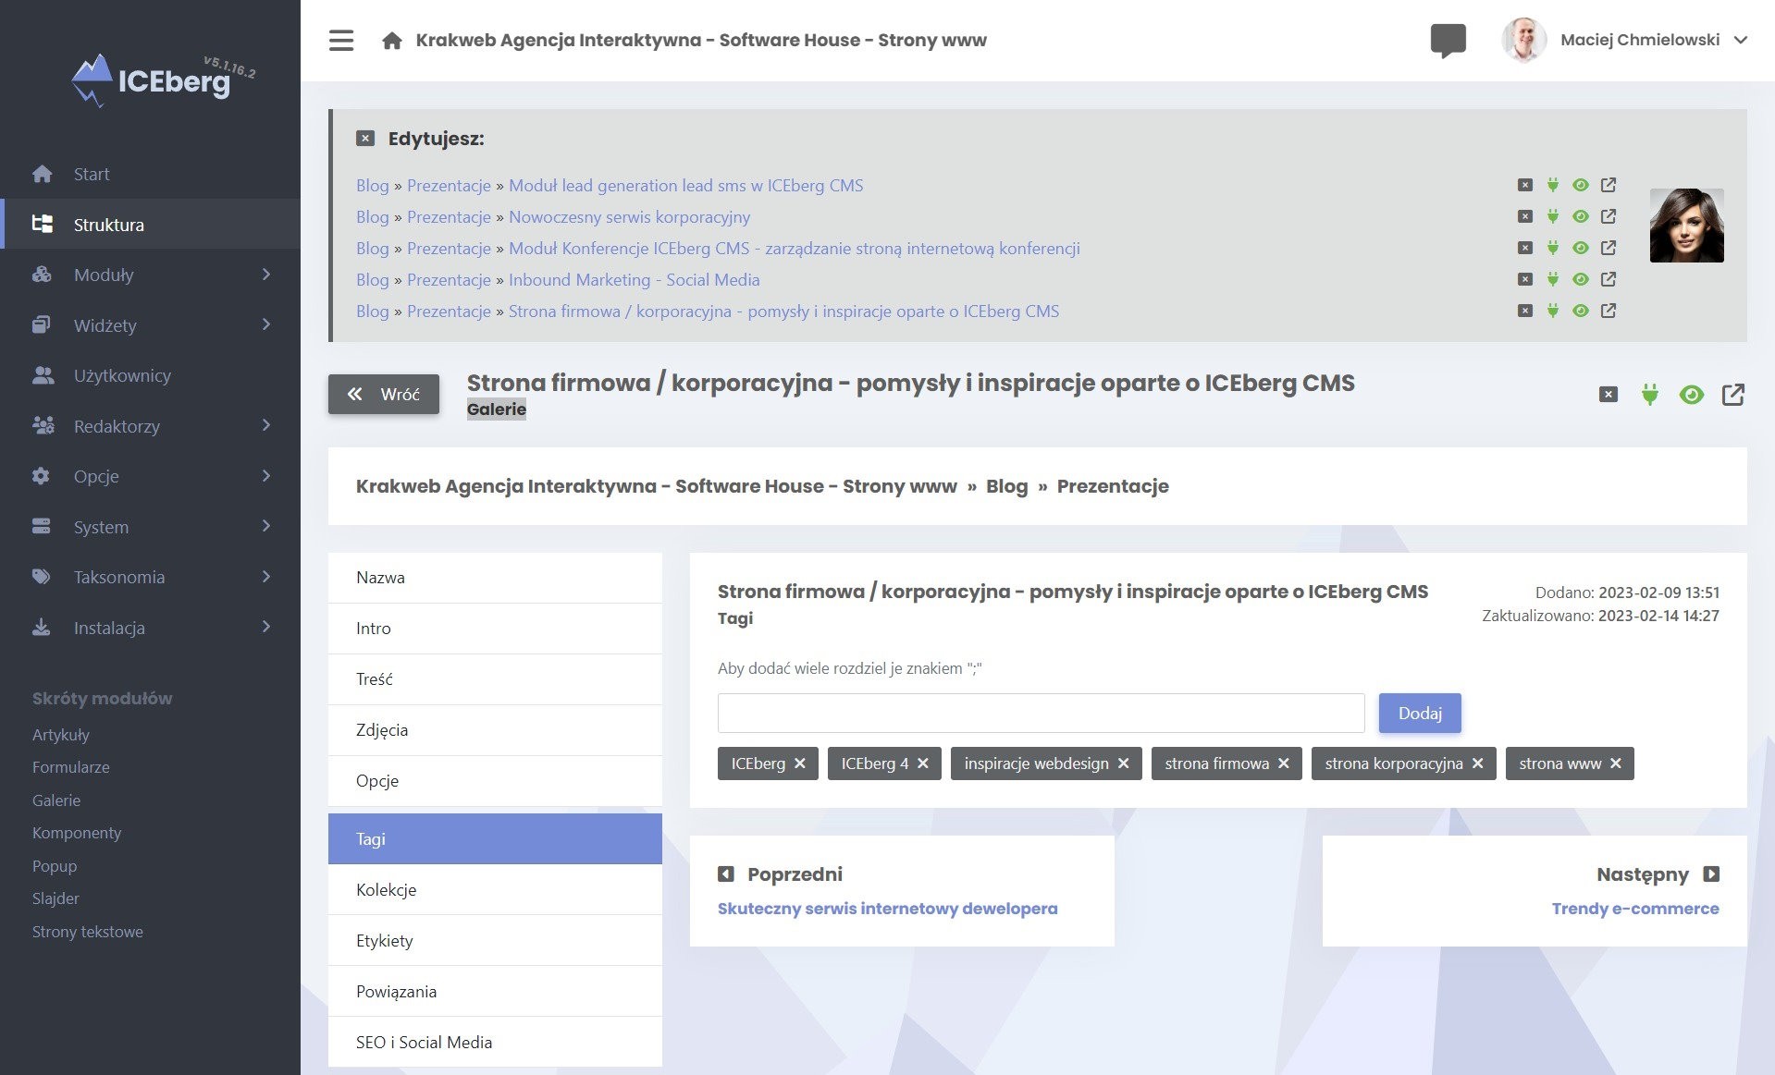Open Galerie module shortcut
The width and height of the screenshot is (1775, 1075).
[56, 800]
